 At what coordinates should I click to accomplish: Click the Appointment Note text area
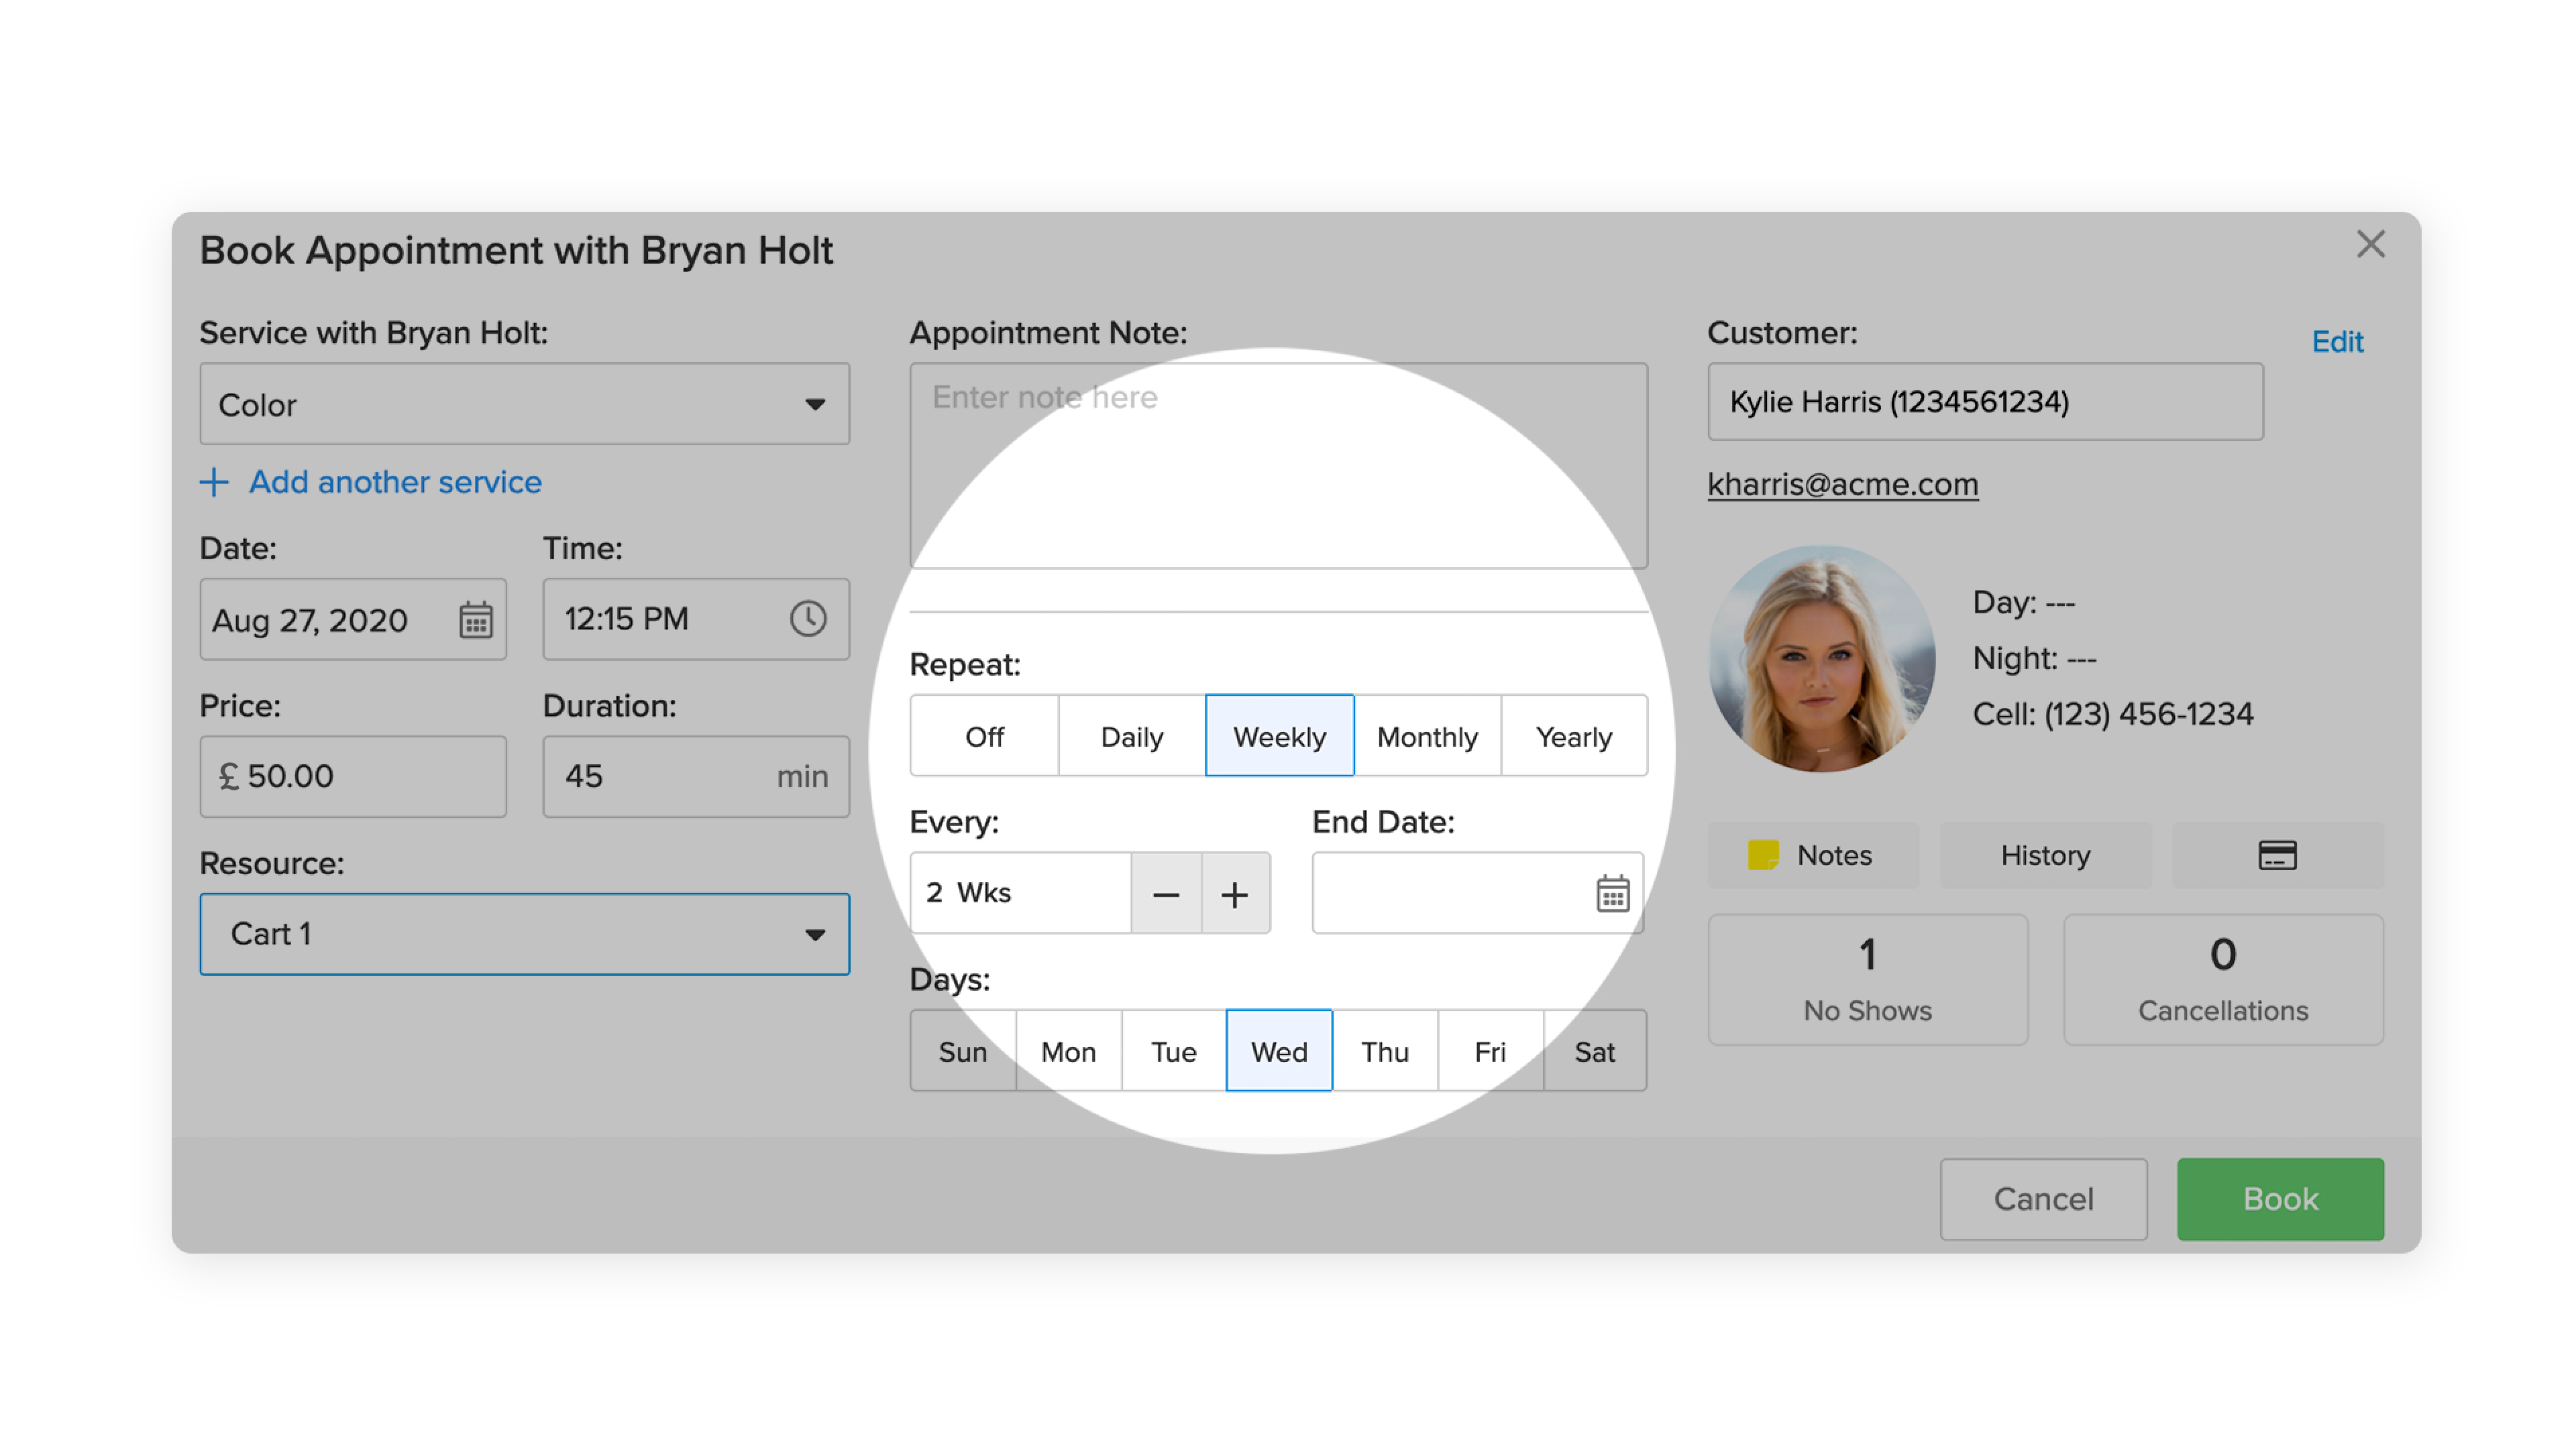(1277, 466)
